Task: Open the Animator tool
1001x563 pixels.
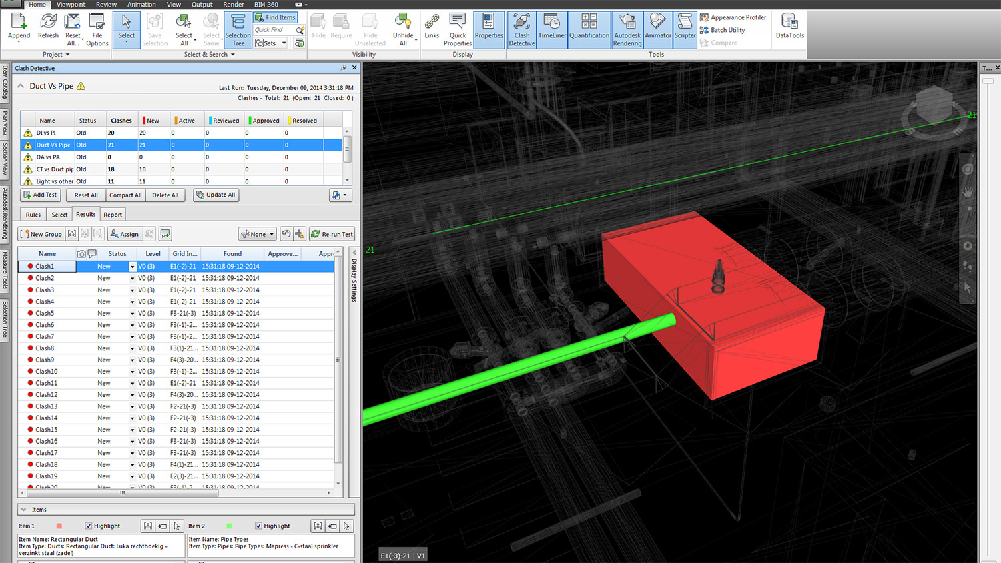Action: (657, 30)
